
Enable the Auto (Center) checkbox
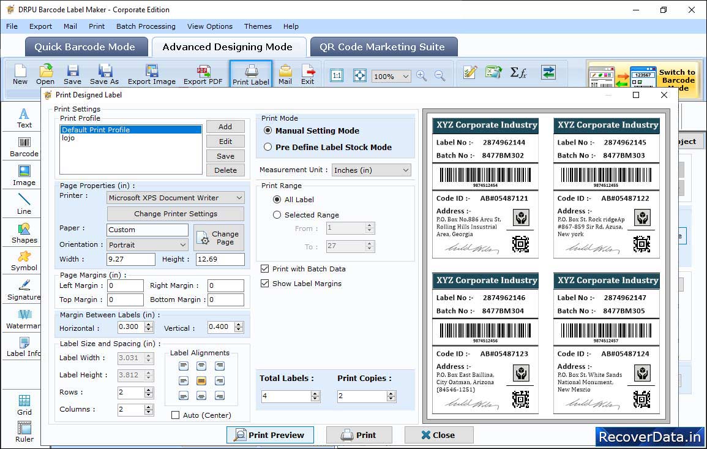point(176,415)
